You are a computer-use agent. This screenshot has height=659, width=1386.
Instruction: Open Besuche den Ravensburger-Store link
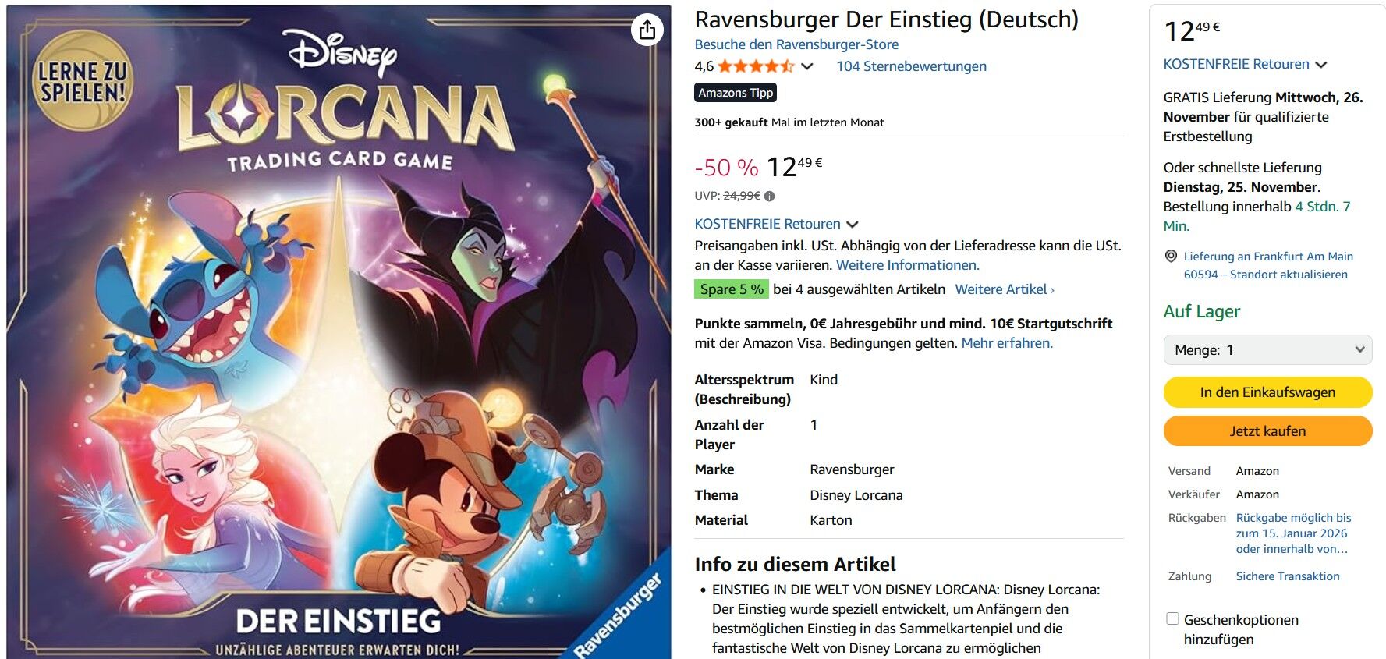point(796,44)
